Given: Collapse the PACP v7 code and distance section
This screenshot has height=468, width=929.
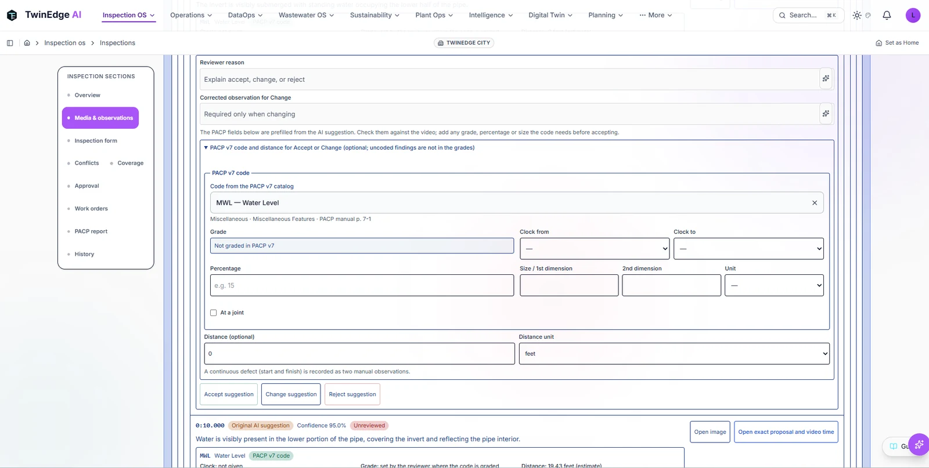Looking at the screenshot, I should tap(339, 148).
